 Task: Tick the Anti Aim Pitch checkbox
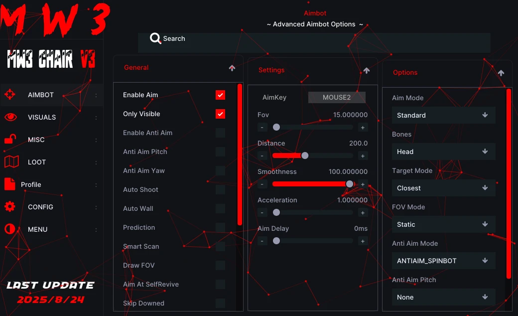coord(220,152)
